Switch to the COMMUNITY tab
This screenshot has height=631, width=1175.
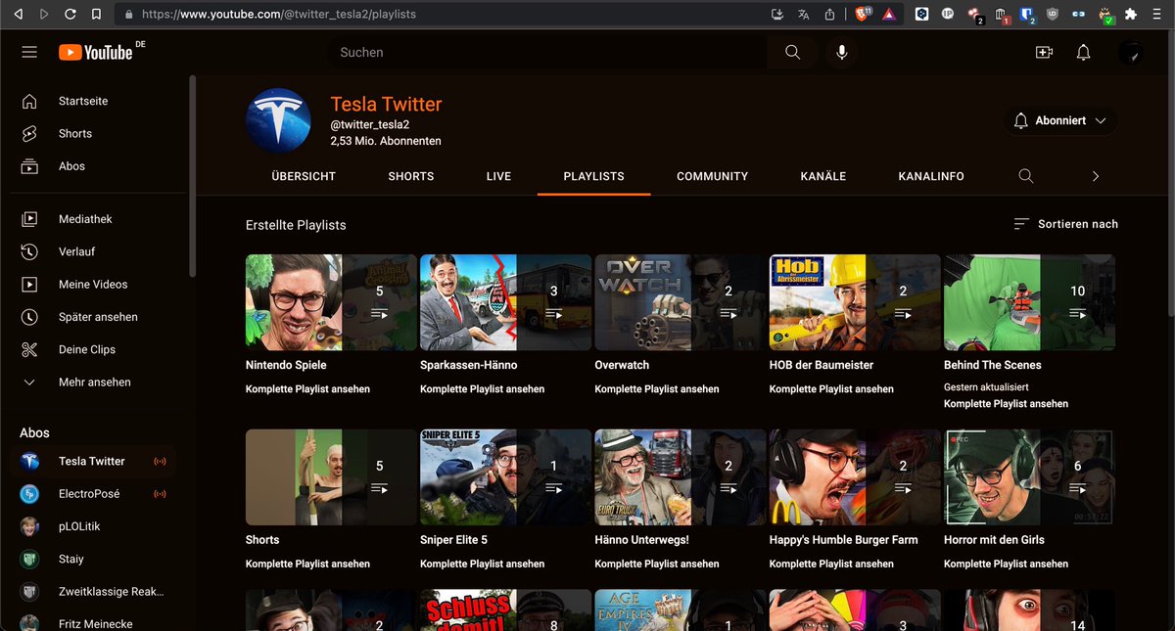click(x=712, y=176)
